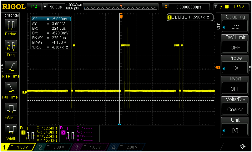Viewport: 252px width, 152px height.
Task: Click the orange trigger level marker on right edge
Action: [x=218, y=68]
